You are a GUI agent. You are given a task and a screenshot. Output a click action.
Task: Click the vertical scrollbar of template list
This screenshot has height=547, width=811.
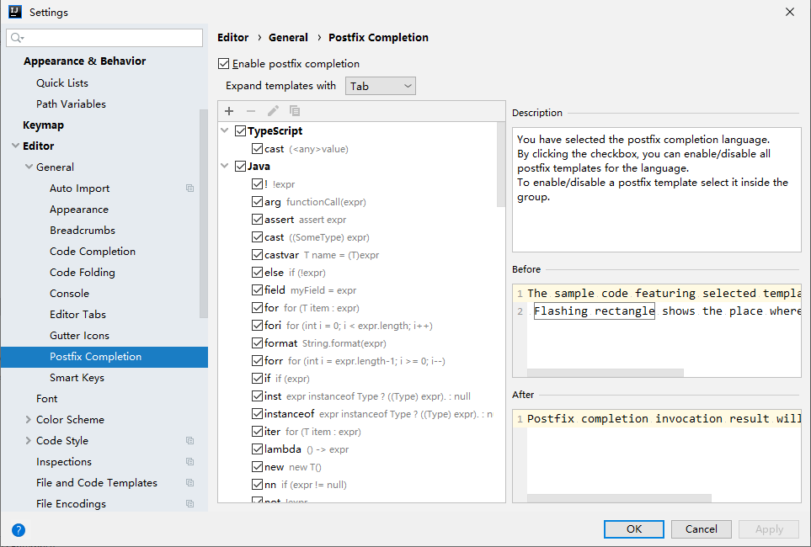point(501,164)
